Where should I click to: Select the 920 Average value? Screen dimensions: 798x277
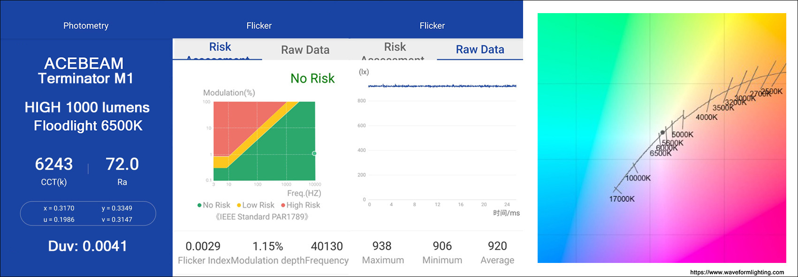click(x=497, y=246)
